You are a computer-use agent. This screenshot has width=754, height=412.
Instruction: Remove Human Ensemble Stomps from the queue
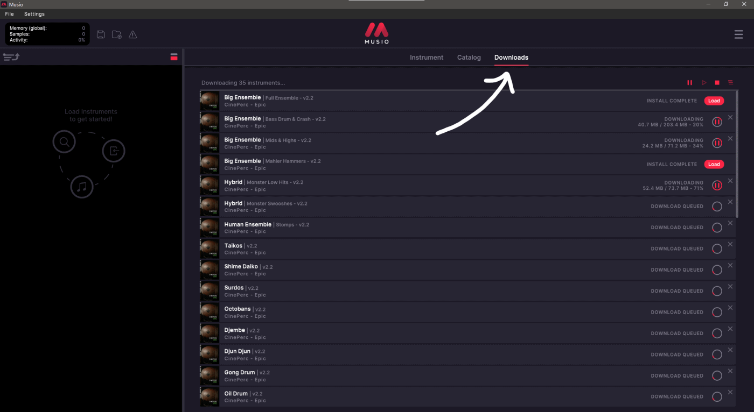click(x=730, y=223)
